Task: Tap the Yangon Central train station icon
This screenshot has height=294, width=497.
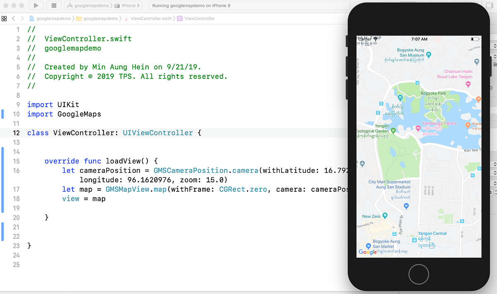Action: [x=414, y=240]
